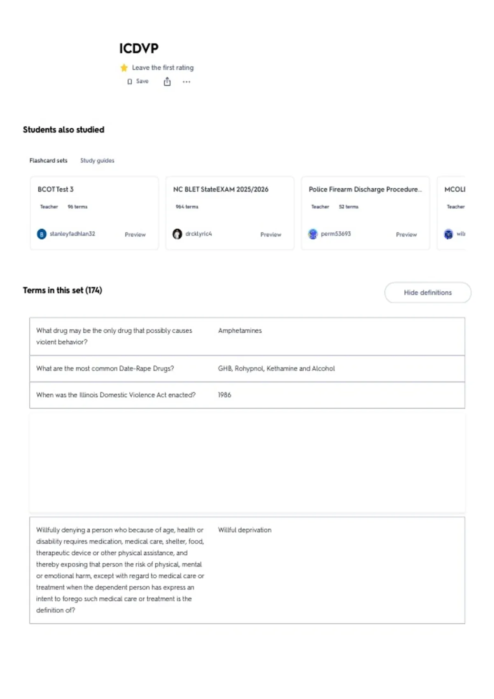
Task: Click stanleyfadhlan32 avatar icon
Action: [x=42, y=234]
